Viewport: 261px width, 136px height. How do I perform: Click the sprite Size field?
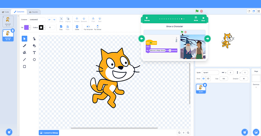224,78
